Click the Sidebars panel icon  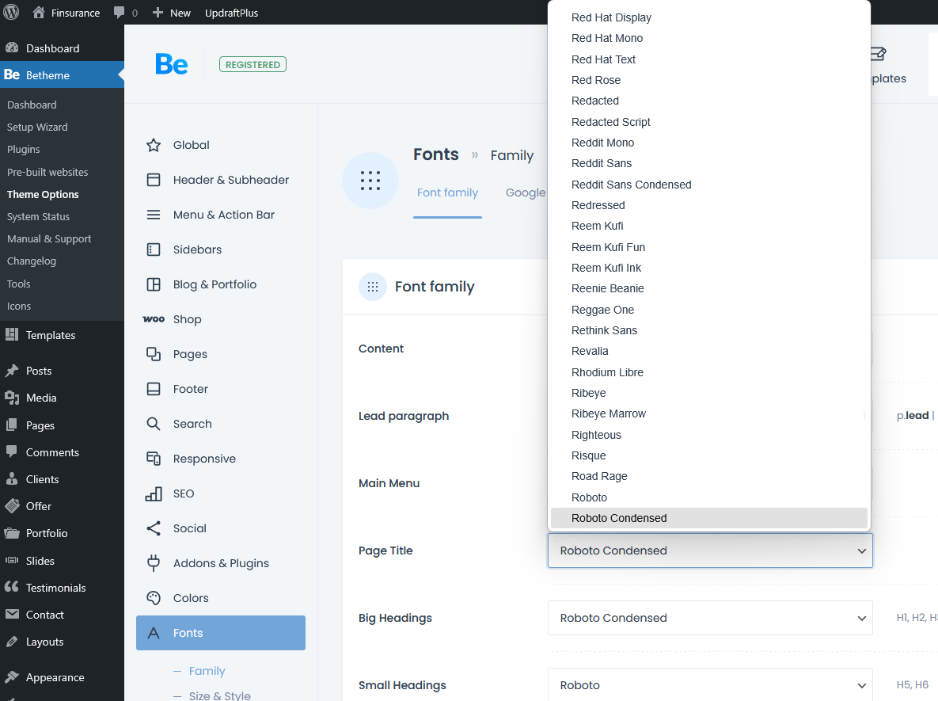coord(154,250)
